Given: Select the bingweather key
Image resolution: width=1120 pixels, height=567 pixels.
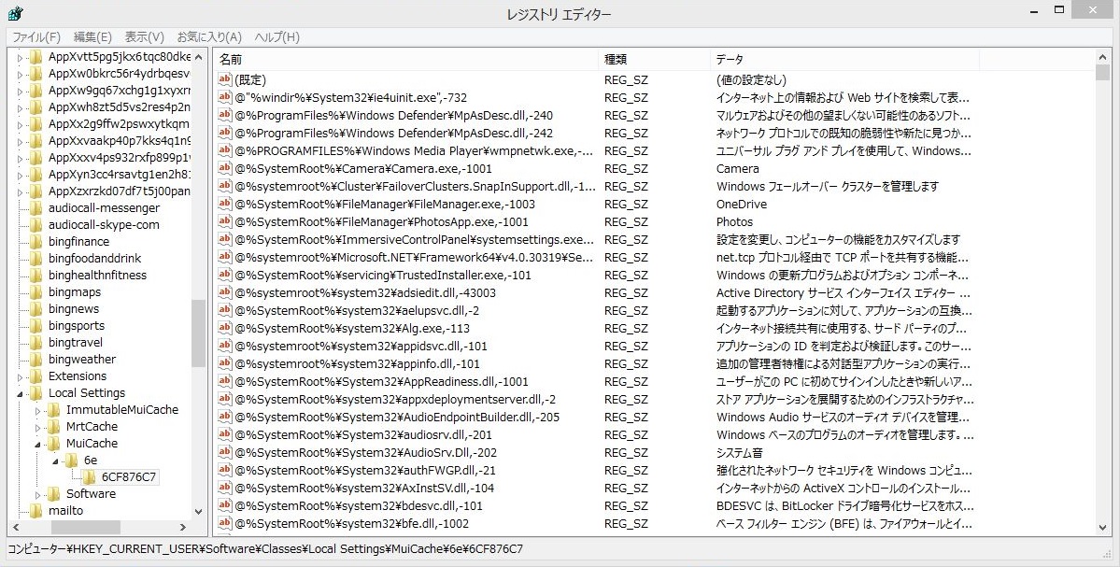Looking at the screenshot, I should click(82, 360).
